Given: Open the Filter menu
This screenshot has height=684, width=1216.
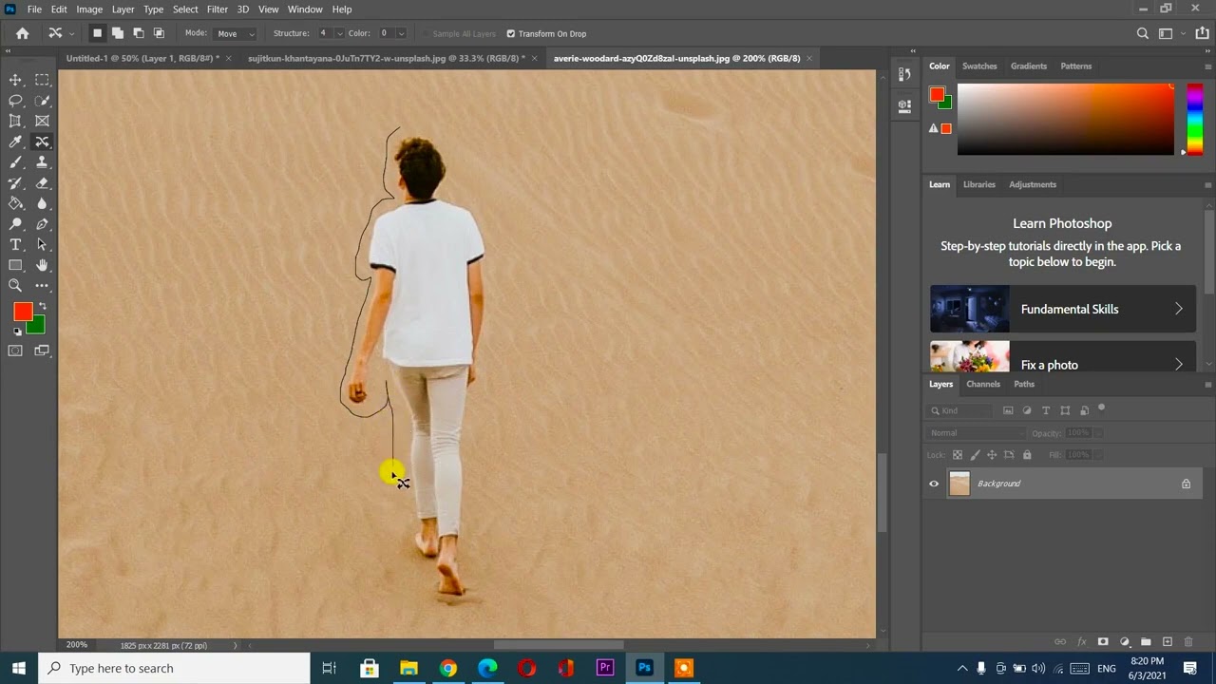Looking at the screenshot, I should point(218,9).
